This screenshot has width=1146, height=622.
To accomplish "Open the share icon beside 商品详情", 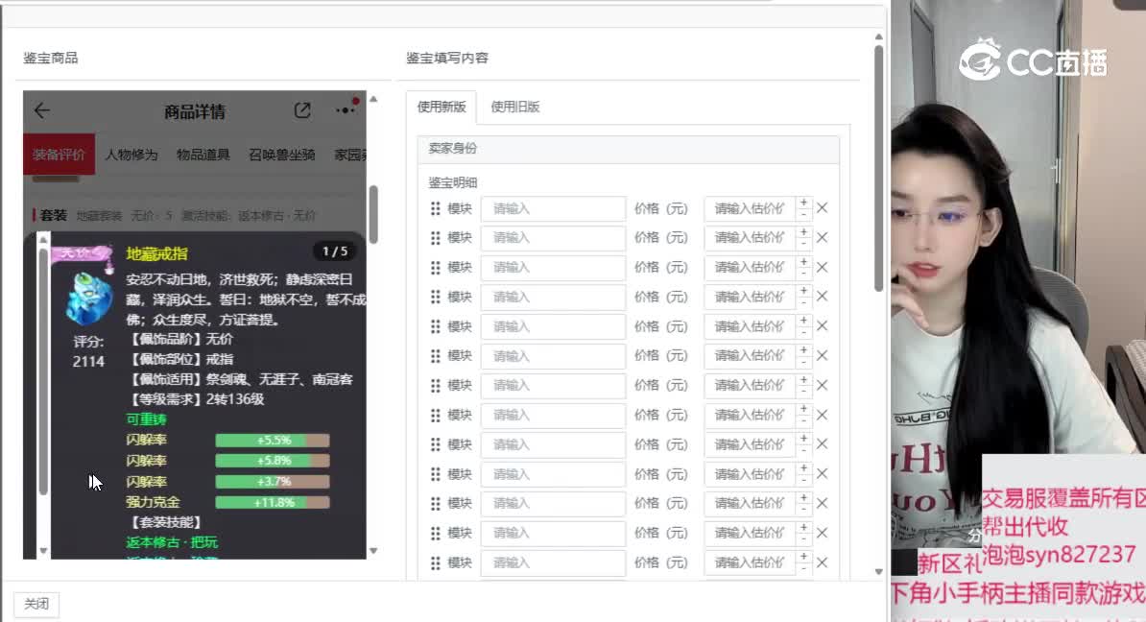I will 302,110.
